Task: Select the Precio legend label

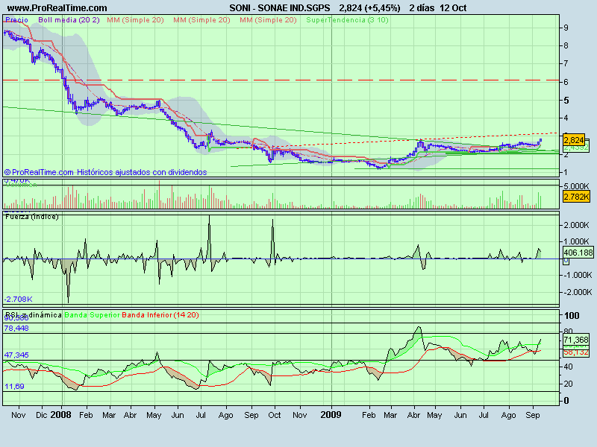Action: tap(16, 20)
